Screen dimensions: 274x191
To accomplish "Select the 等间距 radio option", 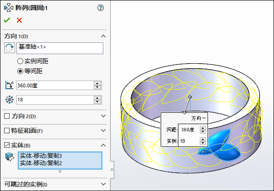I will pos(20,71).
